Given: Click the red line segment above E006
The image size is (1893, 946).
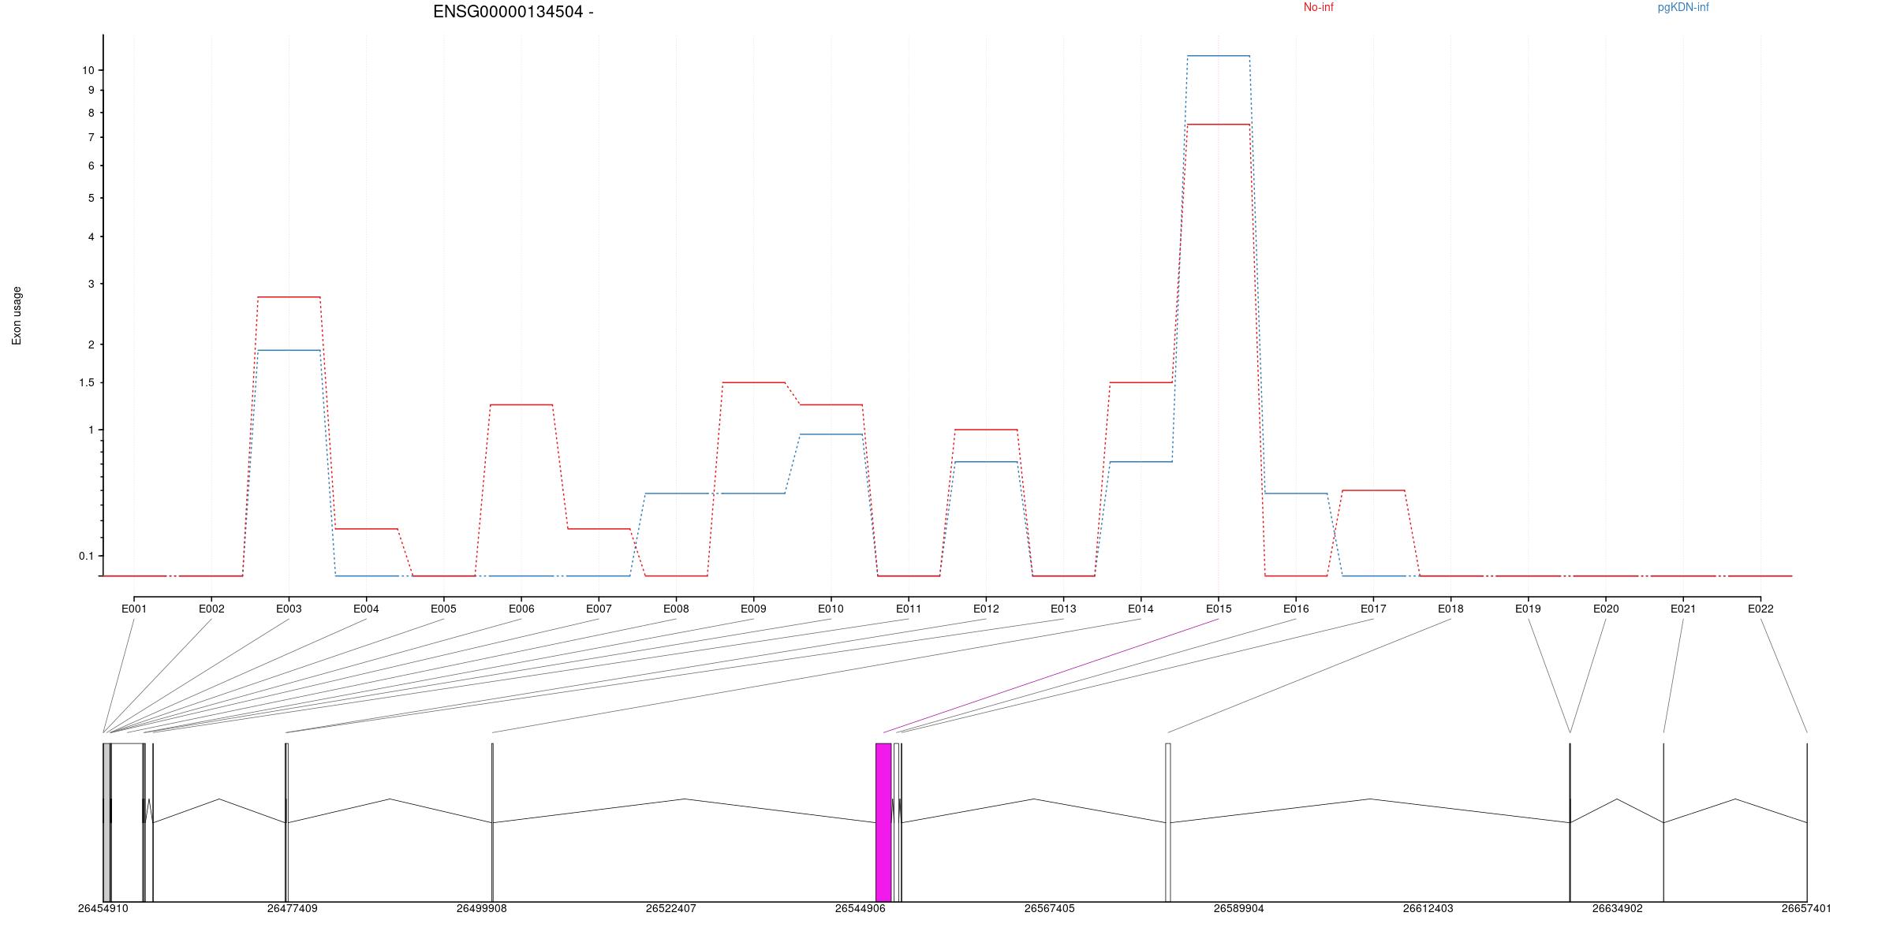Looking at the screenshot, I should coord(521,404).
